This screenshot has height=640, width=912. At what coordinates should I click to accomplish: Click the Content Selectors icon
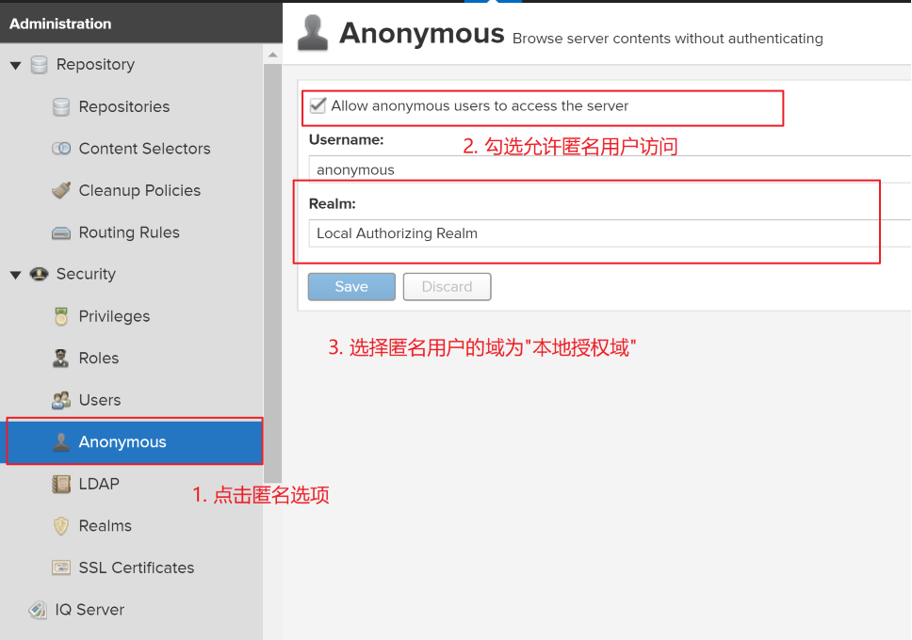(61, 149)
